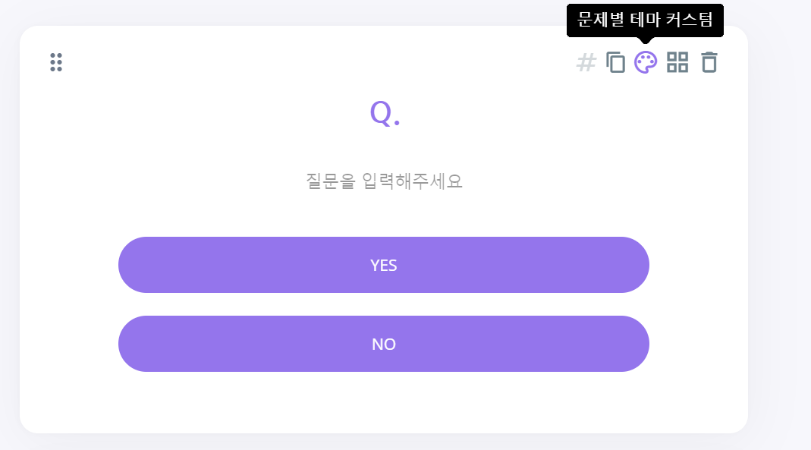Viewport: 811px width, 450px height.
Task: Select the NO option text
Action: click(x=384, y=344)
